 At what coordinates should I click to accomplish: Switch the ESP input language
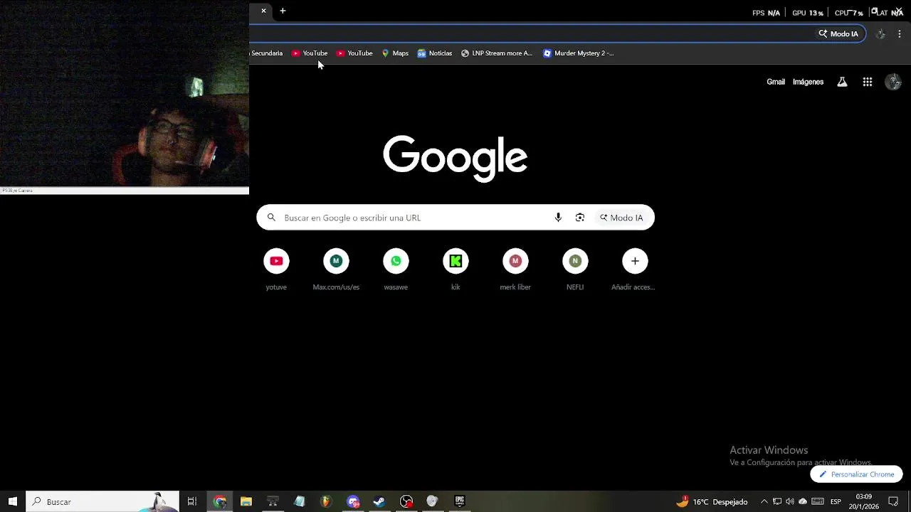(x=836, y=501)
